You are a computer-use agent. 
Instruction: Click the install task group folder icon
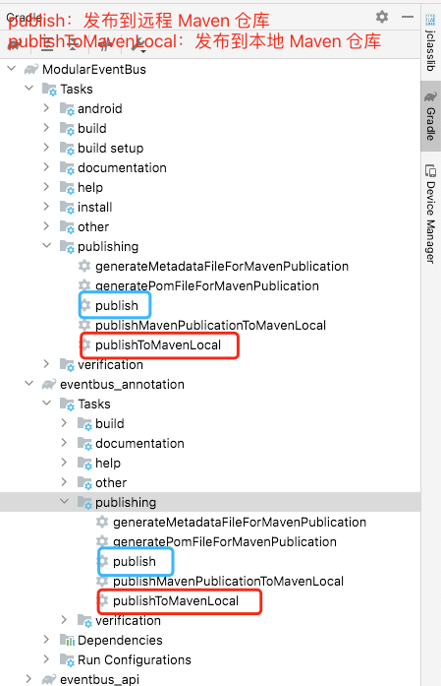pyautogui.click(x=67, y=207)
